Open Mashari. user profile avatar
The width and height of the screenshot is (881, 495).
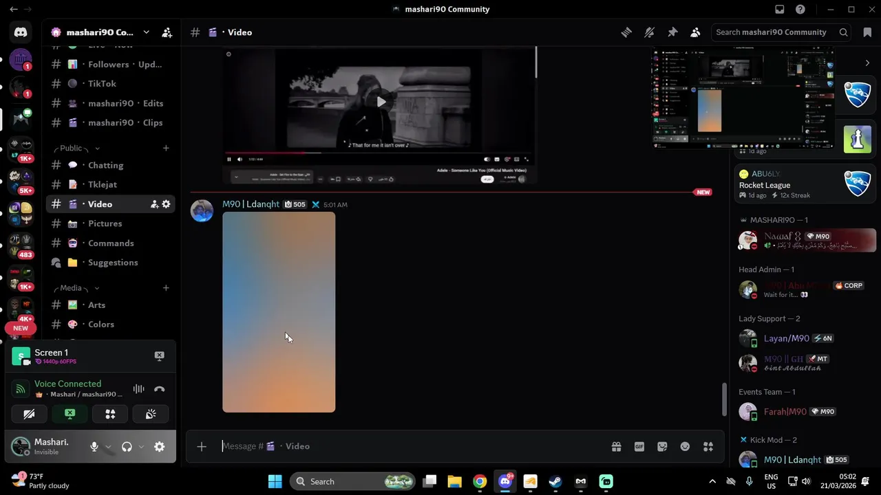point(21,446)
